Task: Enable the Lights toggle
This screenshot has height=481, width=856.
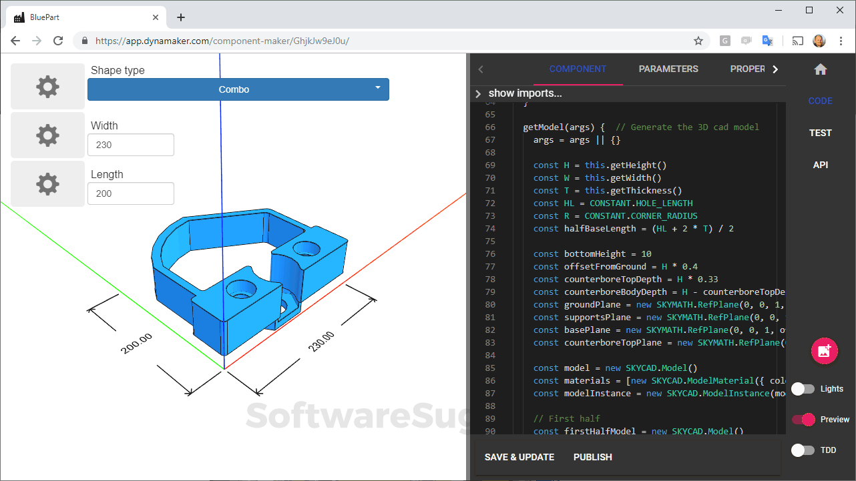Action: [x=803, y=389]
